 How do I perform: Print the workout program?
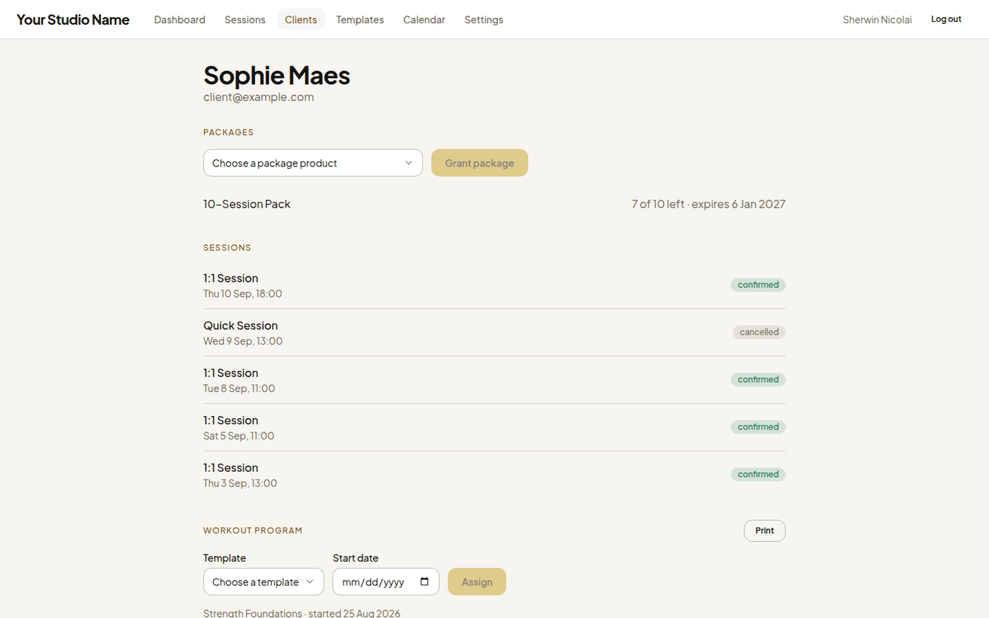click(764, 531)
